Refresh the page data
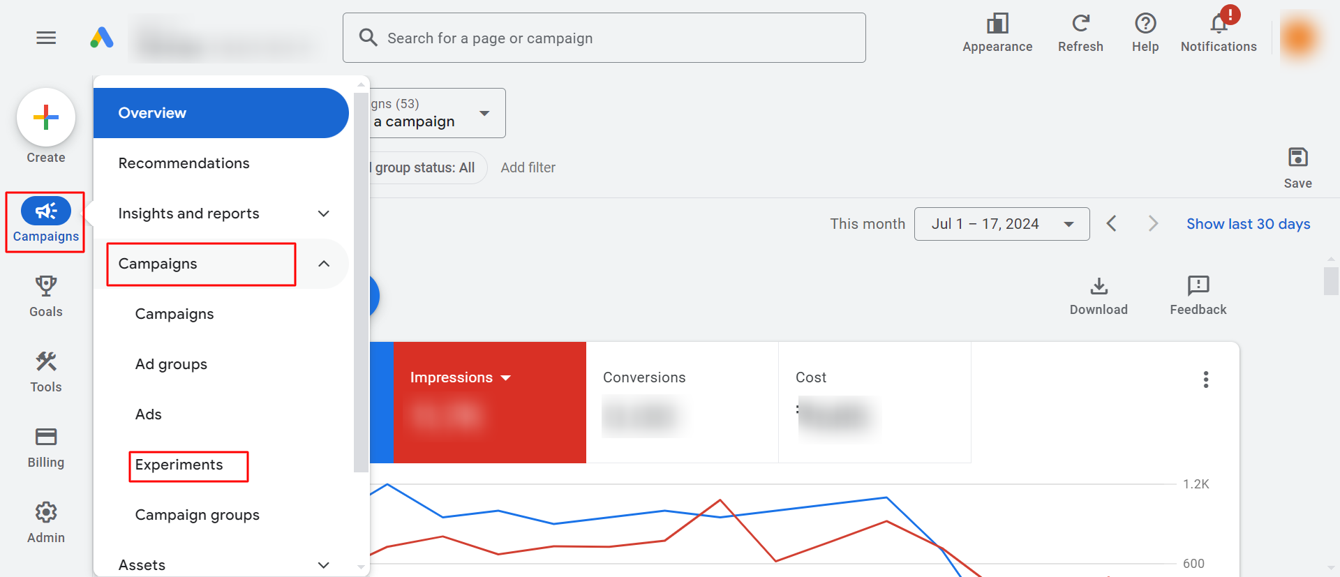The height and width of the screenshot is (577, 1340). pos(1080,33)
